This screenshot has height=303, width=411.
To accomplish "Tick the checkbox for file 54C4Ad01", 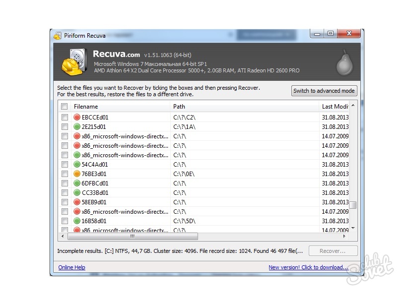I will pos(65,165).
